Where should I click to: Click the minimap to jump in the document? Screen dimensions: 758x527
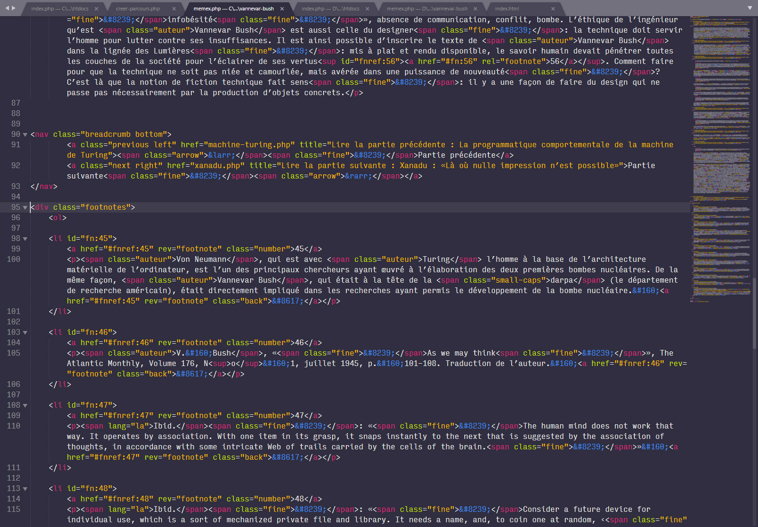pyautogui.click(x=720, y=142)
